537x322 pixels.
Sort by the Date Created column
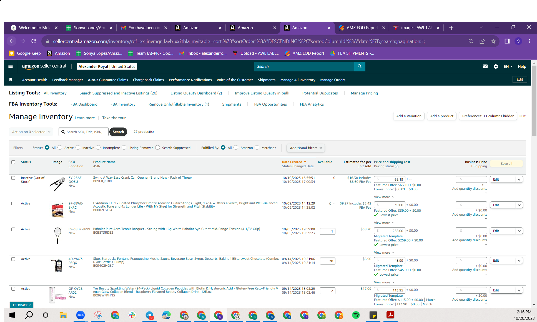coord(294,162)
